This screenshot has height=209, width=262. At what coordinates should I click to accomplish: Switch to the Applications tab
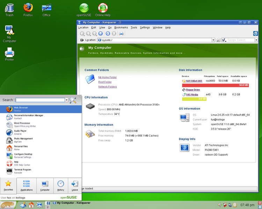point(27,186)
